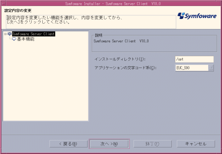Select the 基本機能 tree item
This screenshot has width=222, height=154.
(x=26, y=39)
